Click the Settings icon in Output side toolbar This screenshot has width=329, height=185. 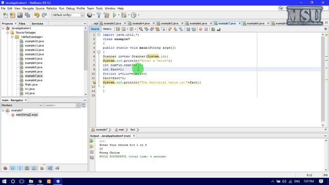[92, 158]
